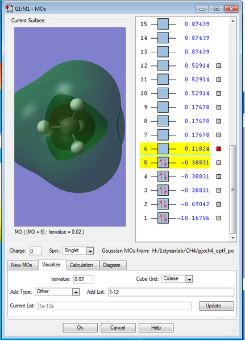Select the orbital 1 electron pair box
Screen dimensions: 245x341
[163, 218]
